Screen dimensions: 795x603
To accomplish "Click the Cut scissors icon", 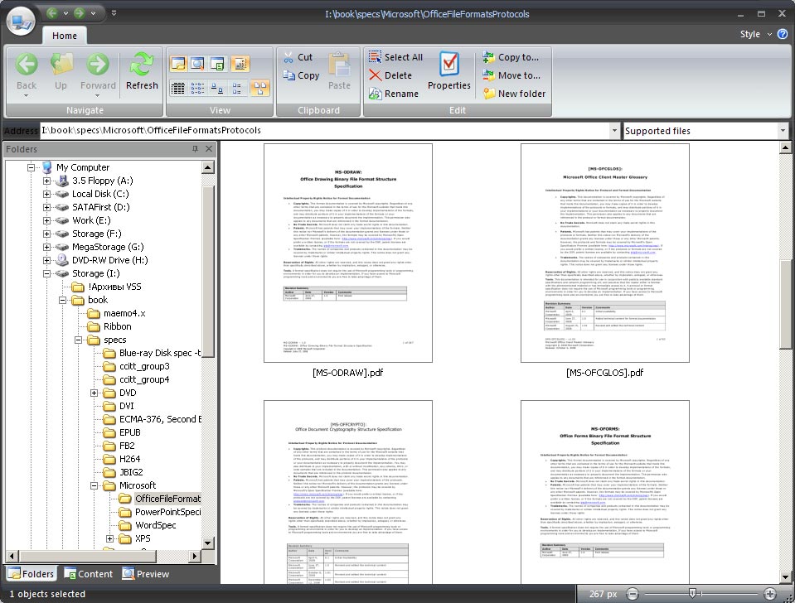I will pyautogui.click(x=288, y=57).
